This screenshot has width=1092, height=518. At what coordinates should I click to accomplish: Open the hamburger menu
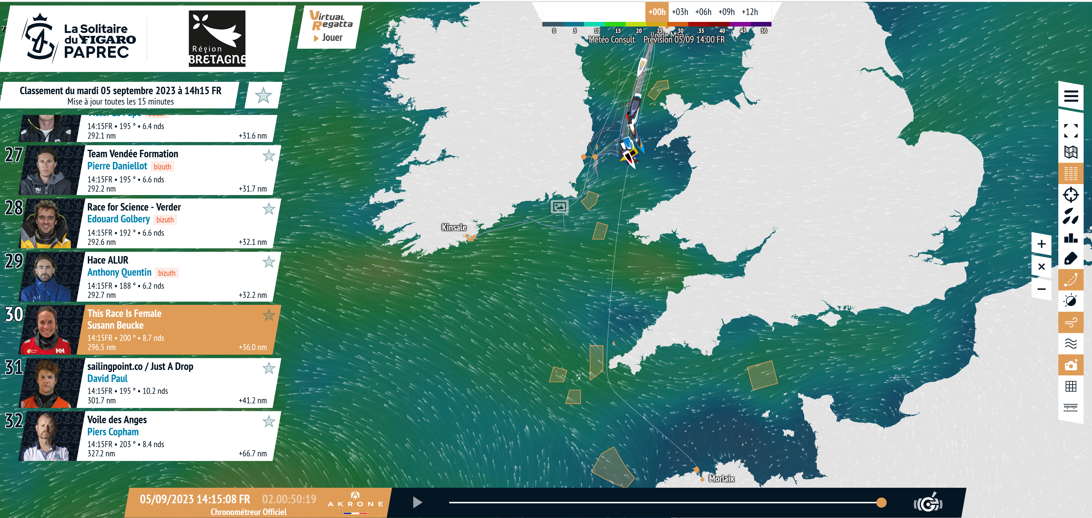[1071, 96]
